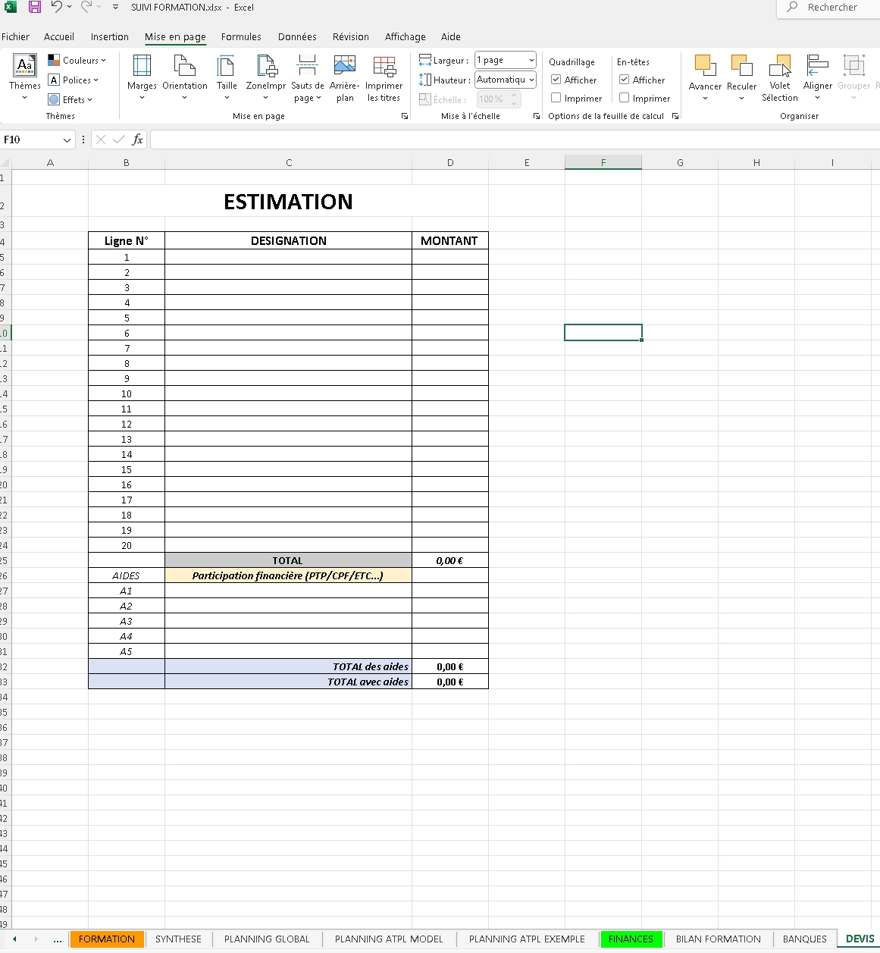The image size is (880, 953).
Task: Click the Insert Function fx icon
Action: (137, 140)
